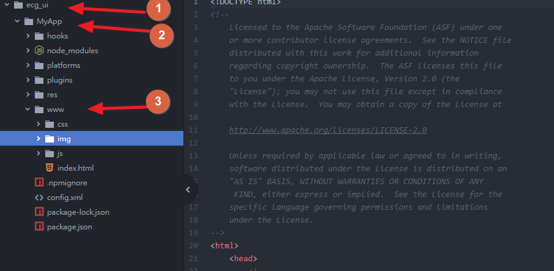Viewport: 554px width, 271px height.
Task: Open the package.json file
Action: (69, 227)
